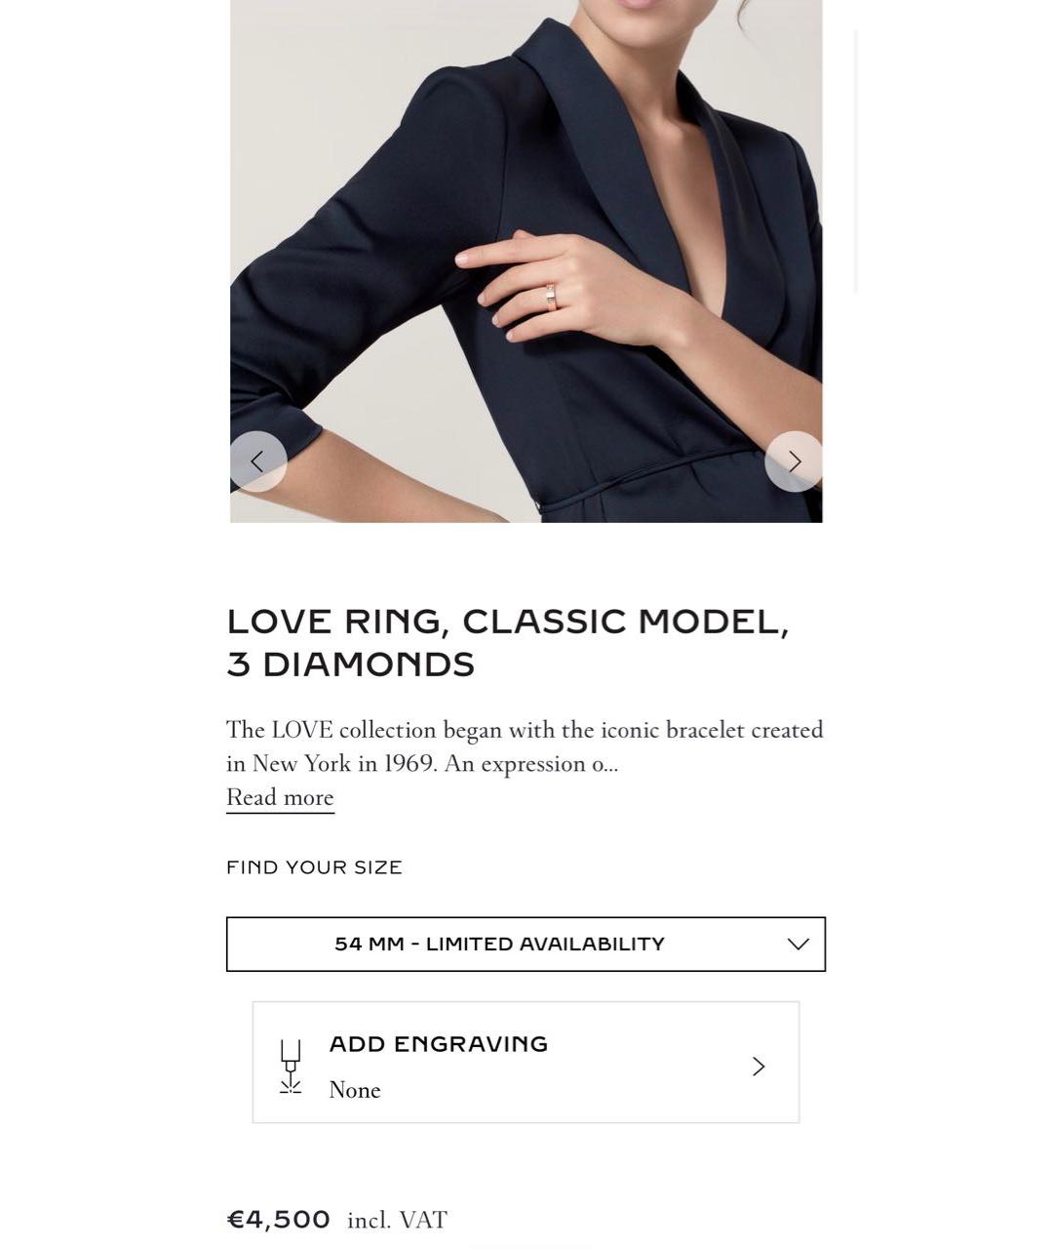Expand description with Read more
Viewport: 1053px width, 1249px height.
point(280,798)
